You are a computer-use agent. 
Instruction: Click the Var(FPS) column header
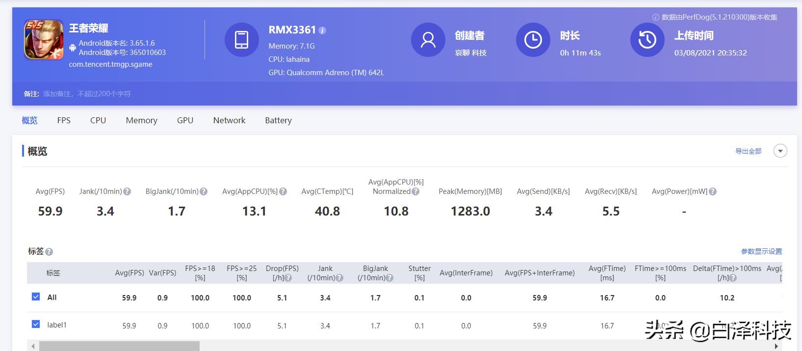(162, 273)
